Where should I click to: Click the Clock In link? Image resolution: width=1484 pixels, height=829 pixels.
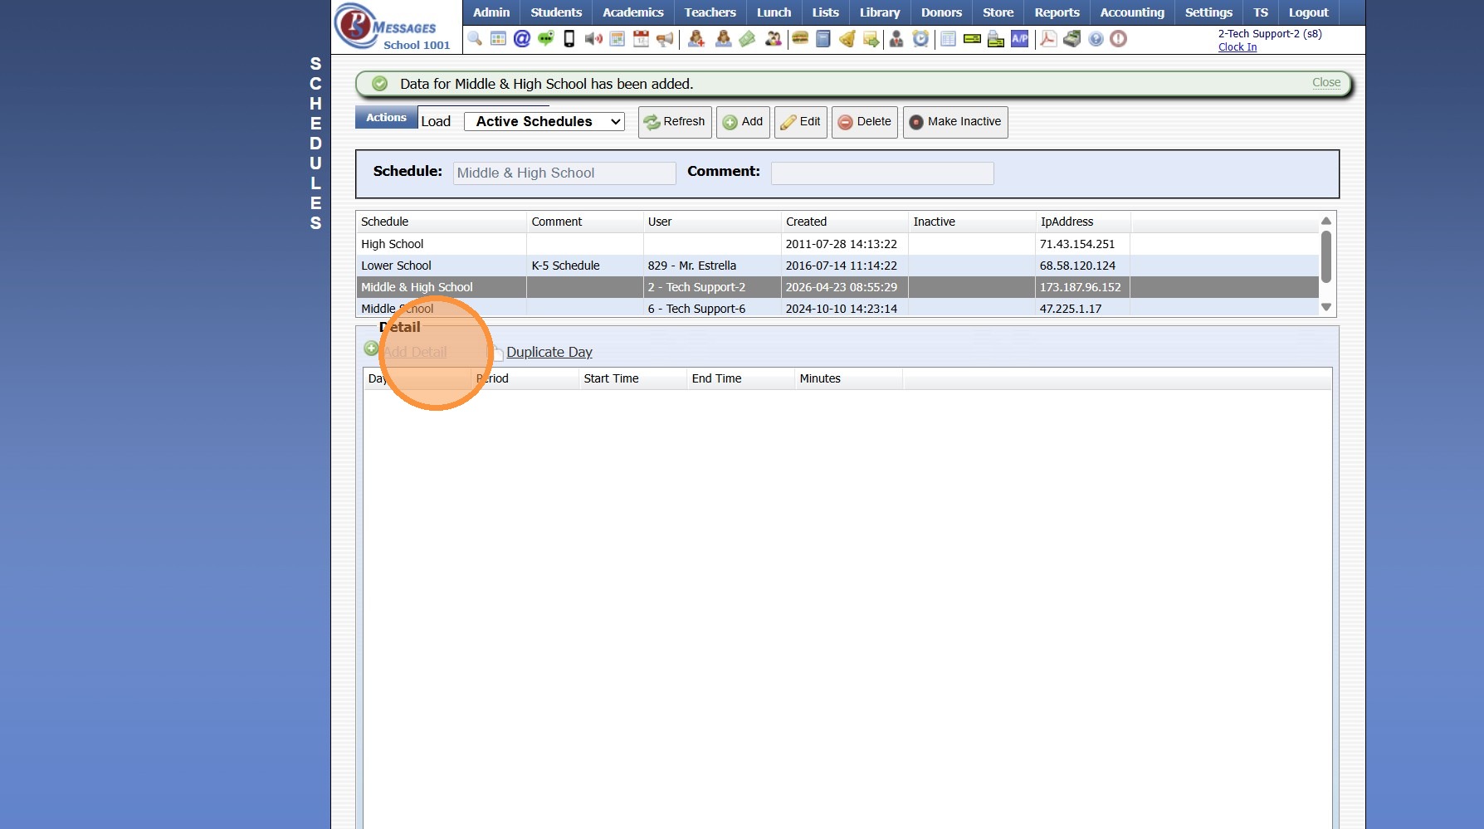tap(1237, 47)
